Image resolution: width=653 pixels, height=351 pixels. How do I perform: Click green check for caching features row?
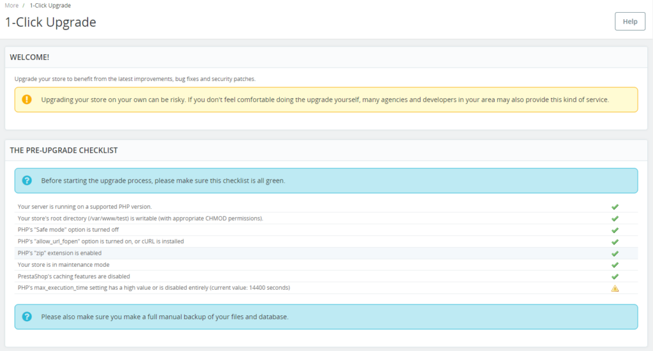point(615,276)
